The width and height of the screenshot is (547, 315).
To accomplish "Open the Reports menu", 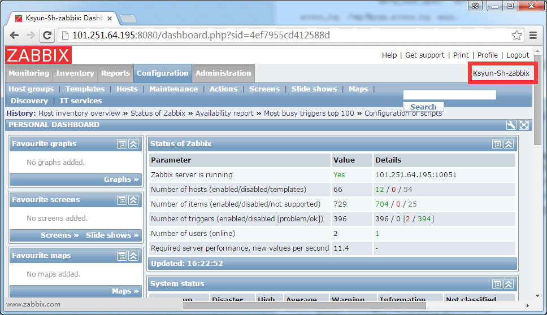I will pos(115,73).
